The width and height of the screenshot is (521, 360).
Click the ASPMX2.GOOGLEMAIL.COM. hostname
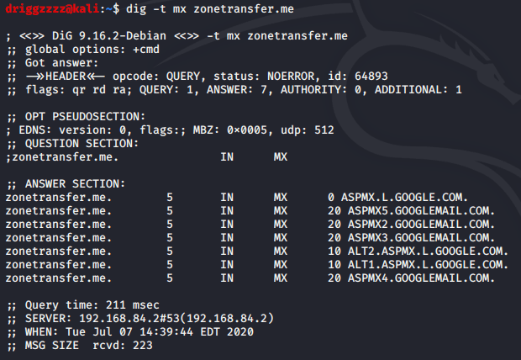420,224
